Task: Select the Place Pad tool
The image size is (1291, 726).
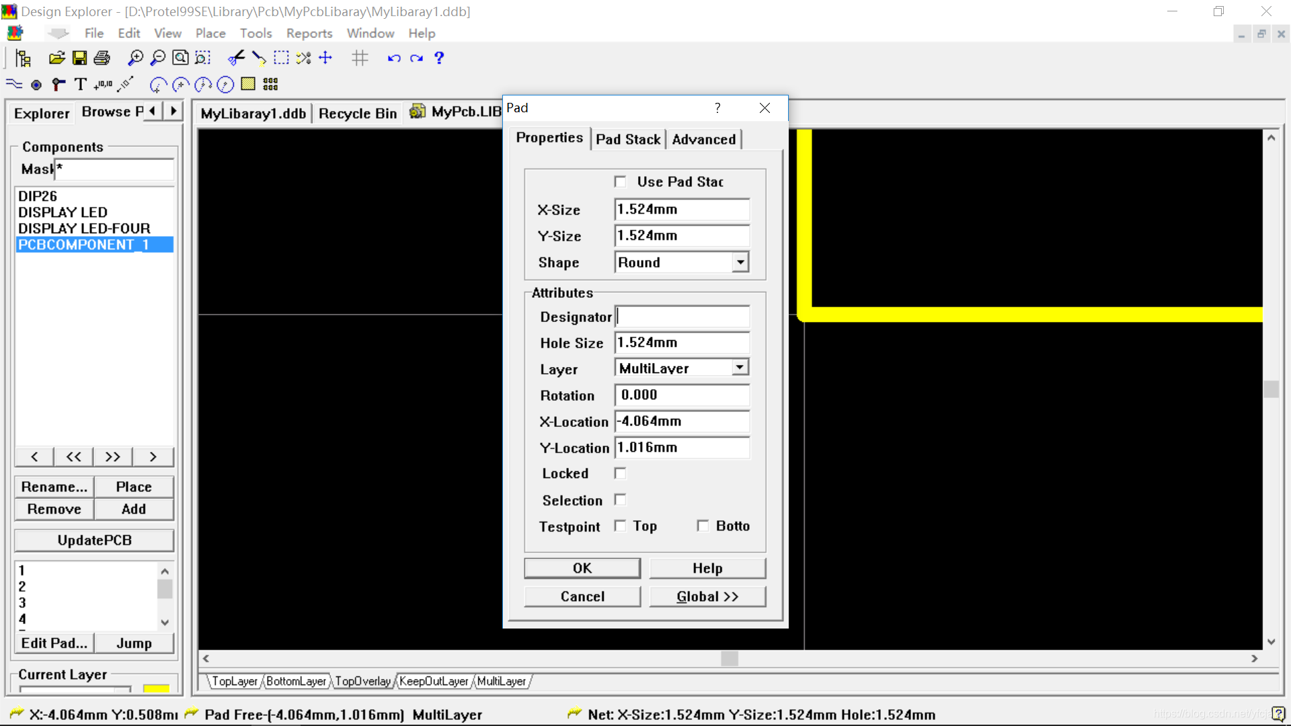Action: pyautogui.click(x=36, y=85)
